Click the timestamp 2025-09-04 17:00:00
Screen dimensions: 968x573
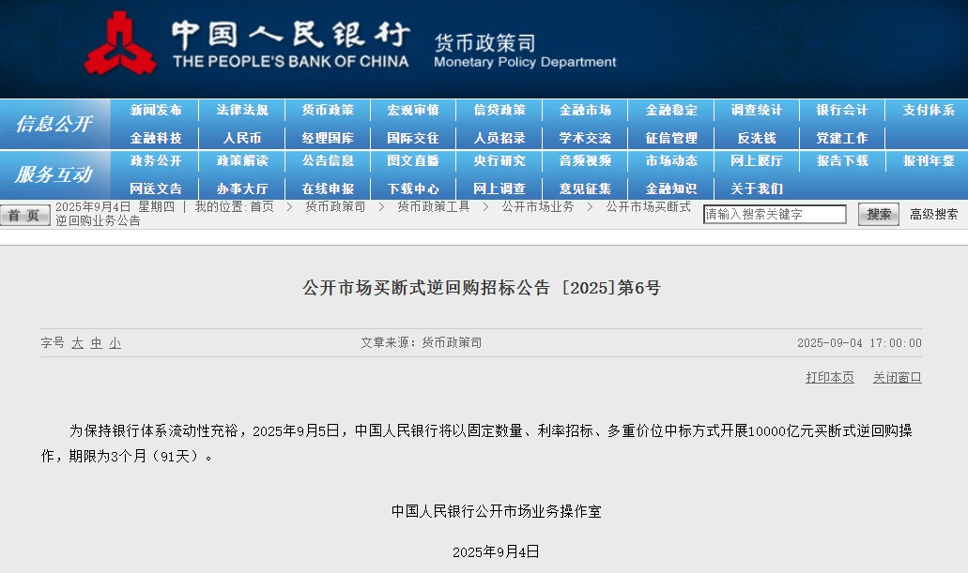[859, 343]
